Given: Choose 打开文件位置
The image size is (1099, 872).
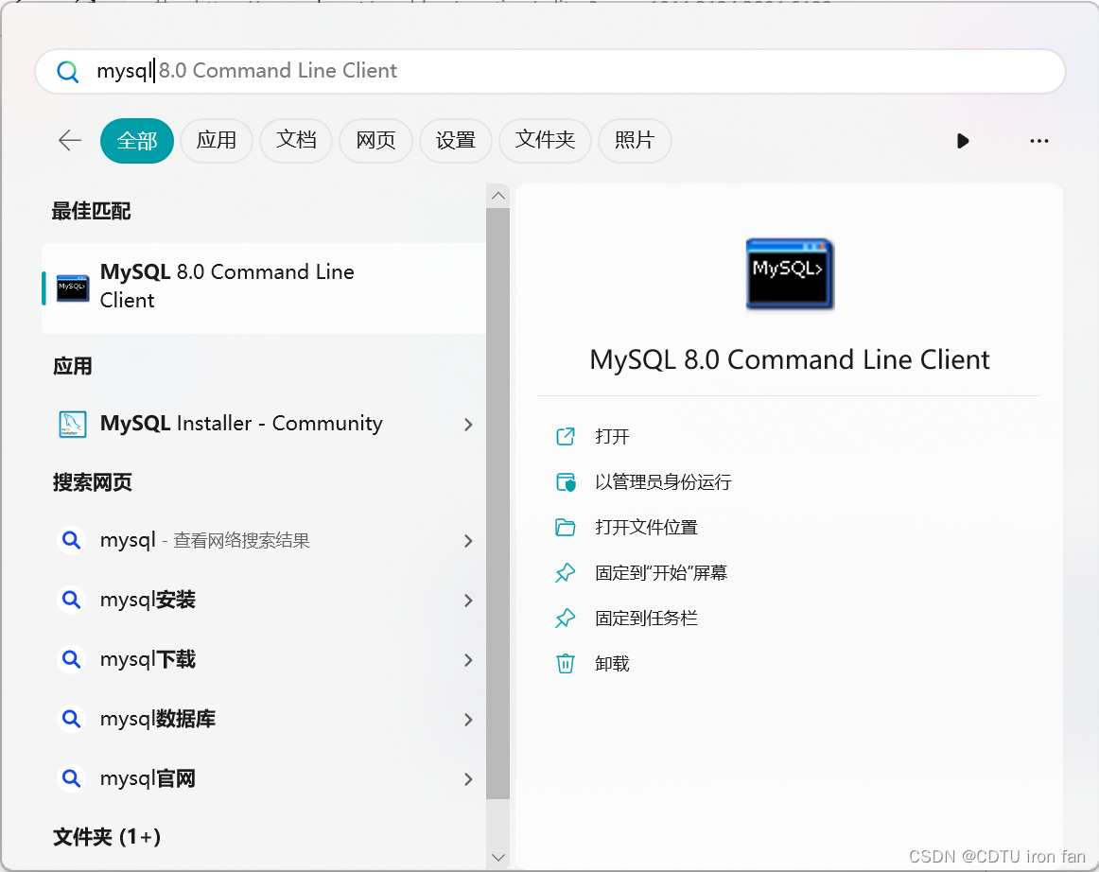Looking at the screenshot, I should pyautogui.click(x=646, y=527).
